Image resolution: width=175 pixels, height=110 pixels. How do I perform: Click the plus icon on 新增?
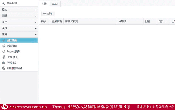pyautogui.click(x=45, y=13)
